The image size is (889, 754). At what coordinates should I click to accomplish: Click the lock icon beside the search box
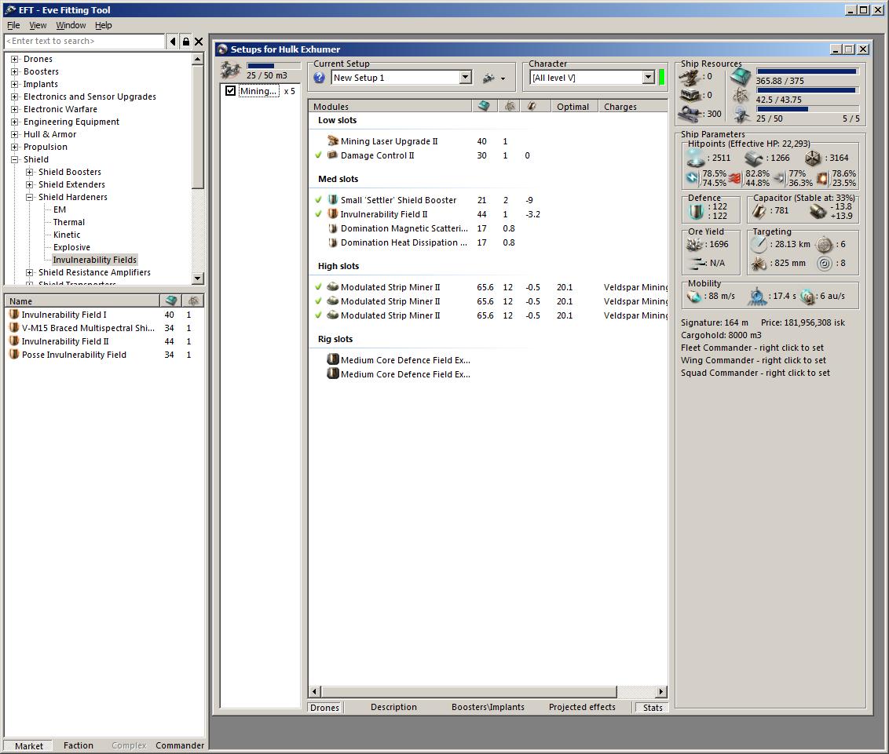click(x=185, y=42)
